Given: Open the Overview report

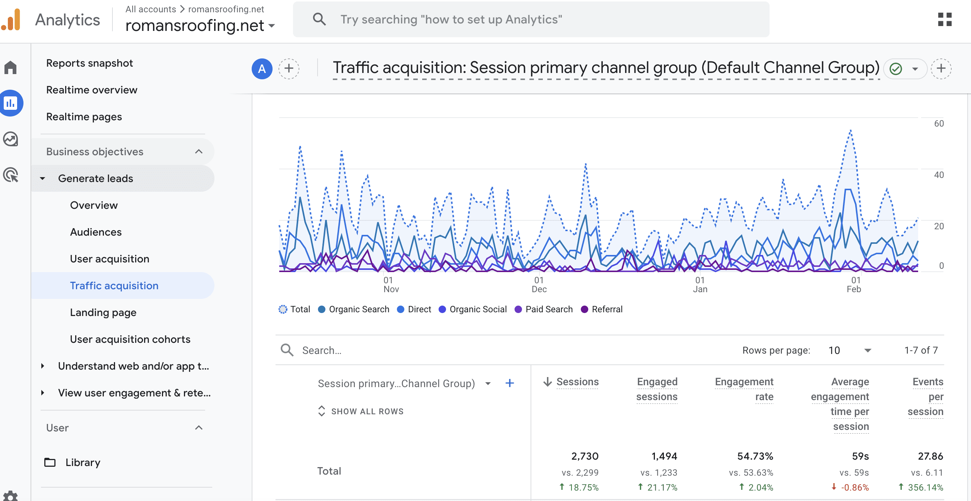Looking at the screenshot, I should (93, 205).
